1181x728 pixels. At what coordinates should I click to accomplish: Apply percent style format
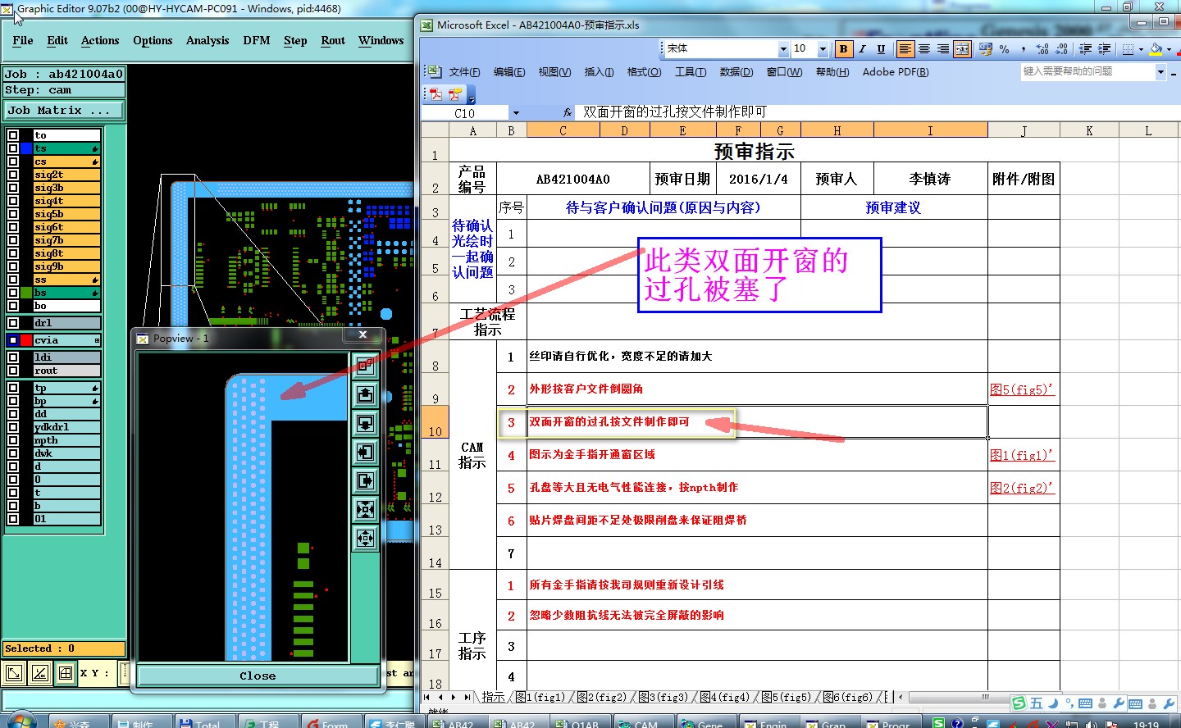click(1005, 49)
